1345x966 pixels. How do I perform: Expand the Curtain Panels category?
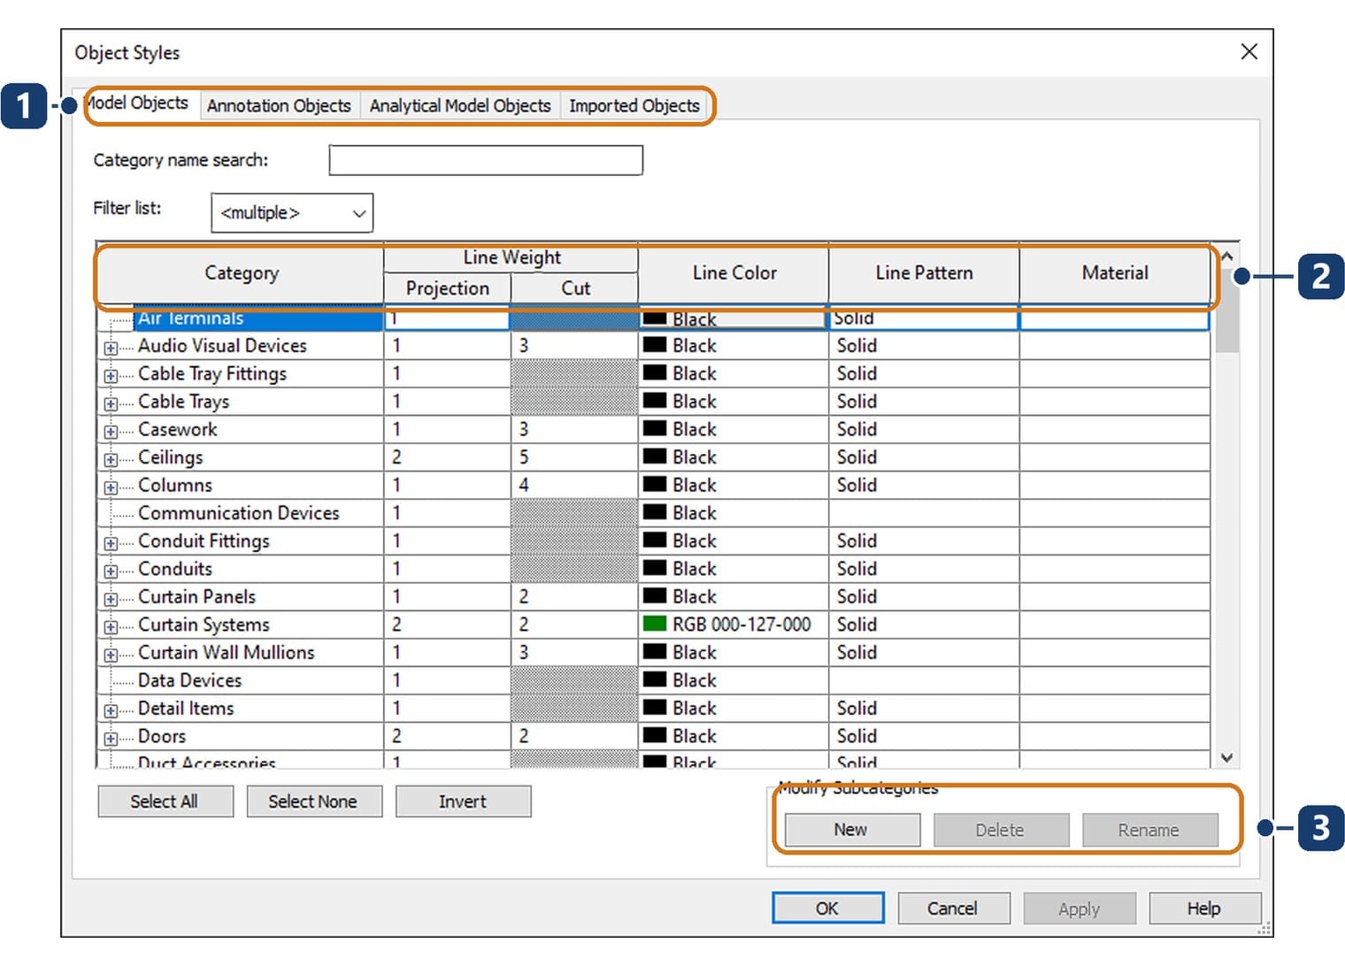111,599
